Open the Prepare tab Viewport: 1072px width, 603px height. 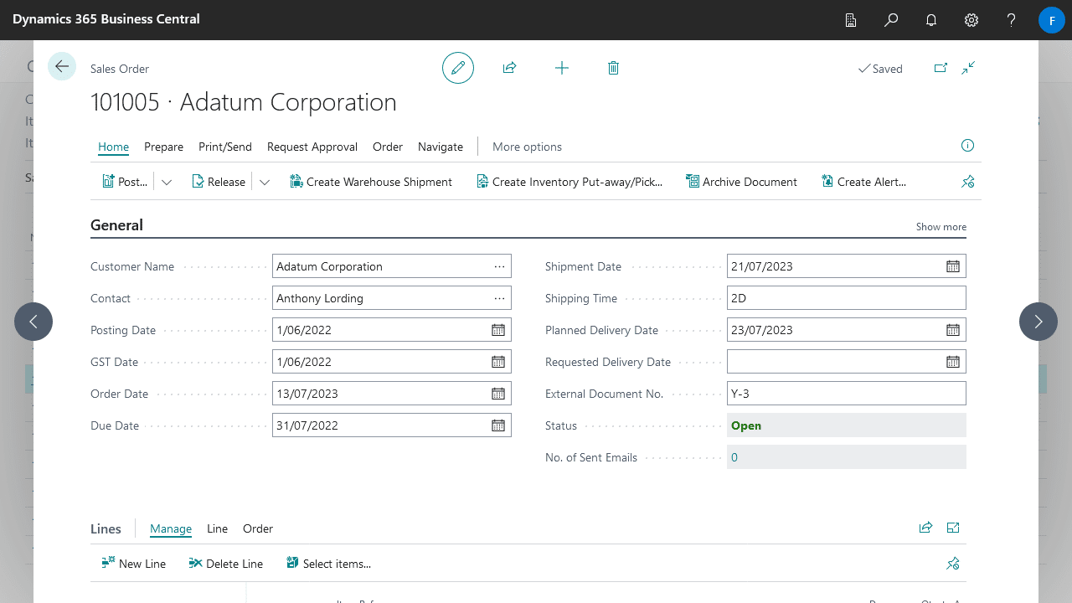tap(163, 147)
